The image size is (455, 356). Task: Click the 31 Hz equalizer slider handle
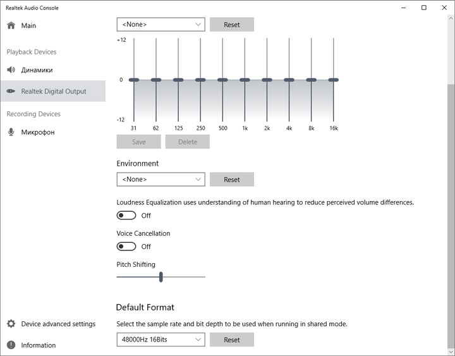134,80
